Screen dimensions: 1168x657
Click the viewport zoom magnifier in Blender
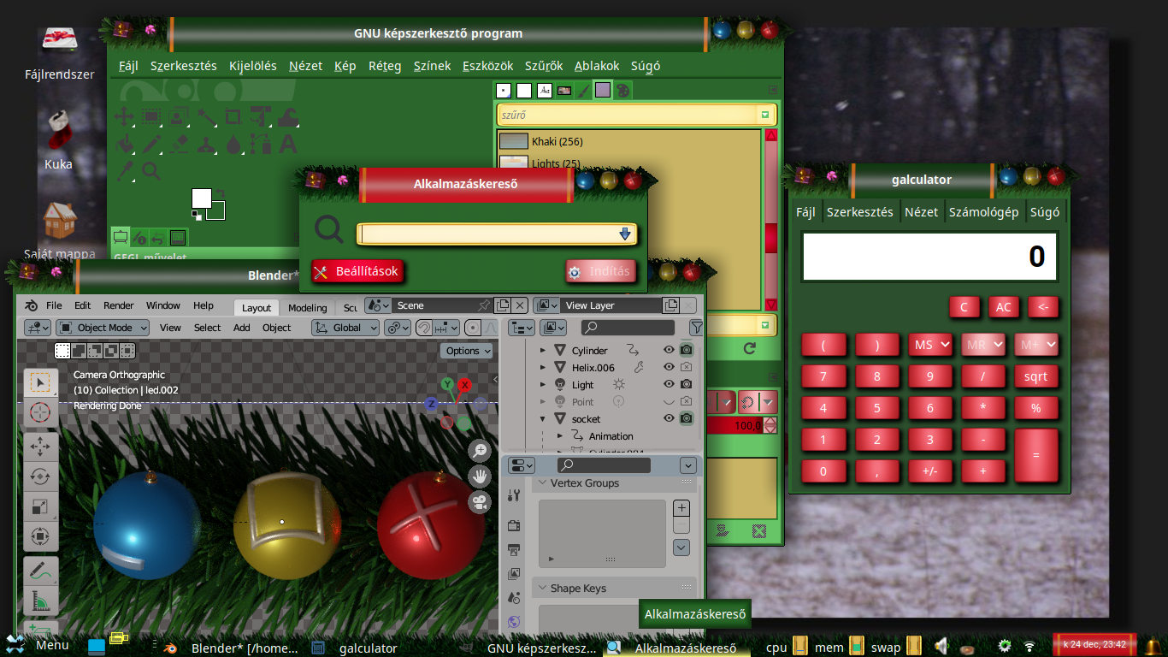pos(480,450)
